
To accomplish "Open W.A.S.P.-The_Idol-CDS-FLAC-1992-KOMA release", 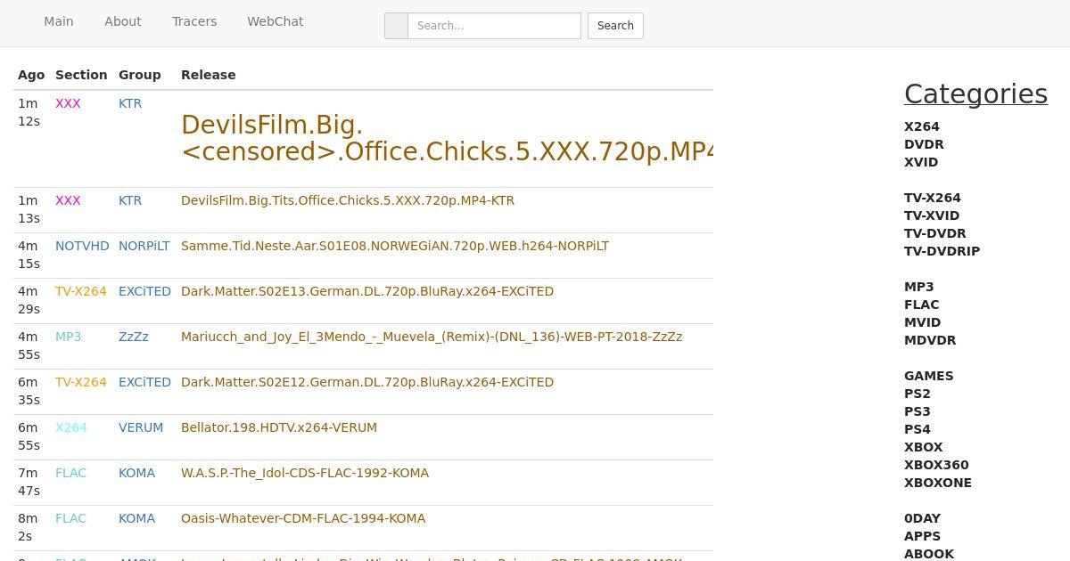I will [305, 473].
